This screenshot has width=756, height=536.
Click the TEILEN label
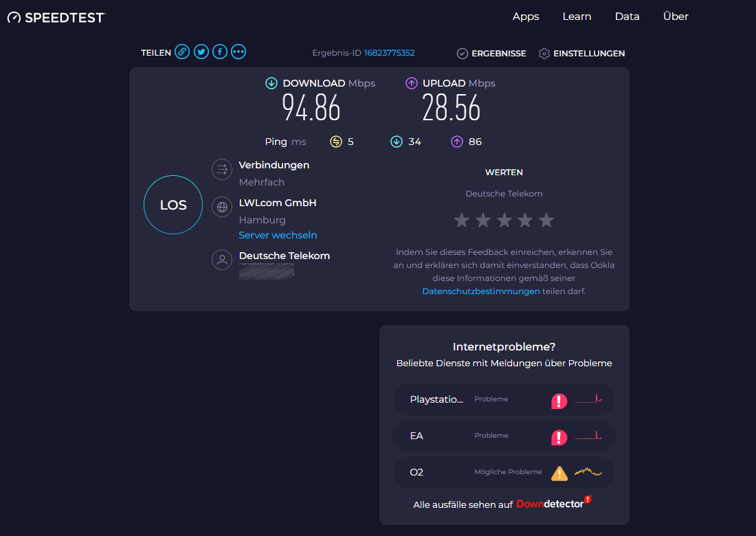156,53
